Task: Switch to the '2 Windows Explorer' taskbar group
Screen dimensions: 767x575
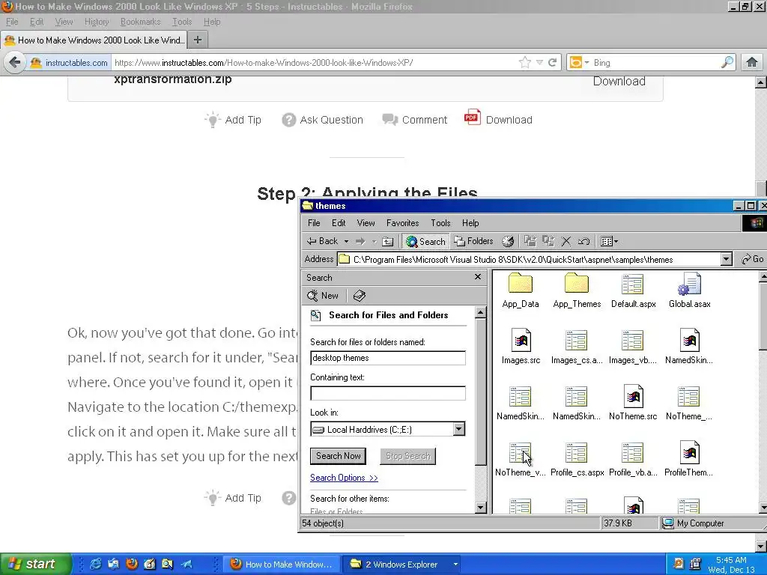Action: point(401,565)
